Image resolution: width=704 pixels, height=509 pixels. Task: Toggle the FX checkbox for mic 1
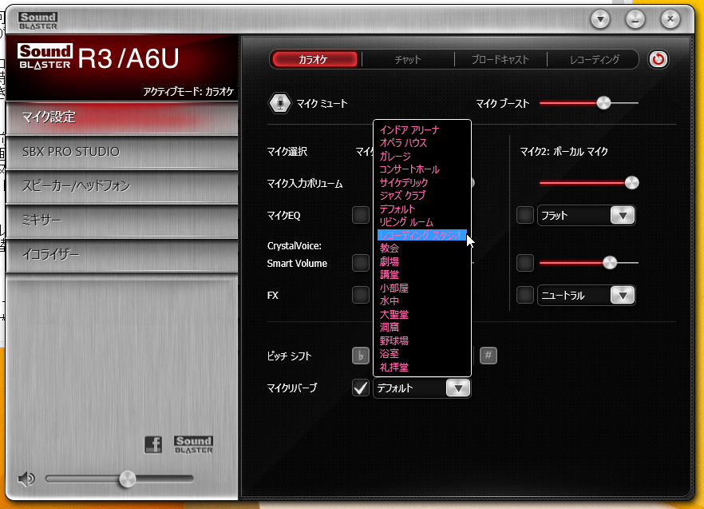(x=361, y=296)
